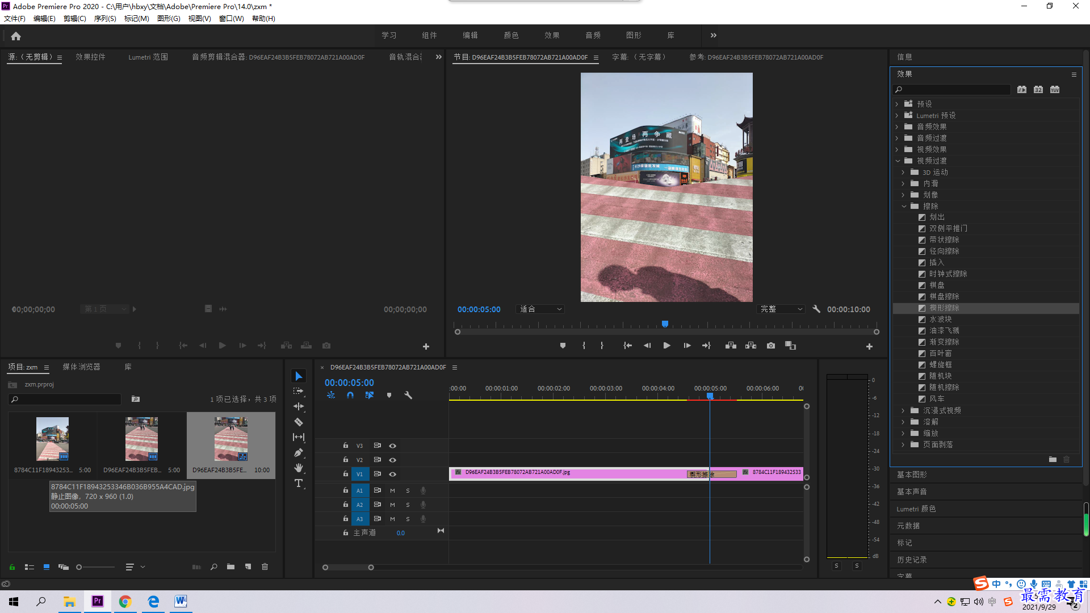
Task: Select the Type tool
Action: (299, 483)
